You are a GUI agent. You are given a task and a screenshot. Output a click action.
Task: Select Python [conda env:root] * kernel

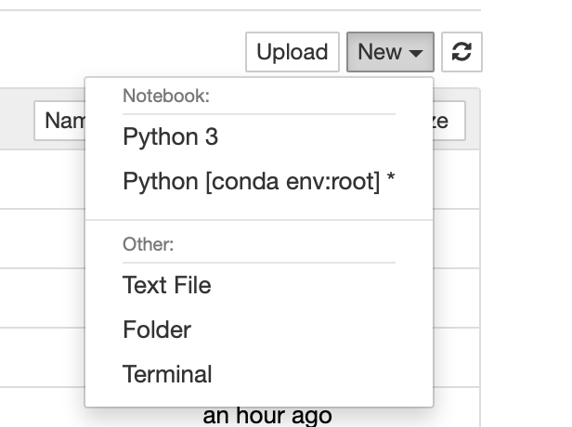coord(259,182)
